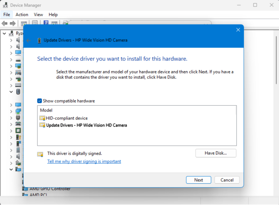Select the Disk drives icon in tree
Screen dimensions: 279x205
18,60
